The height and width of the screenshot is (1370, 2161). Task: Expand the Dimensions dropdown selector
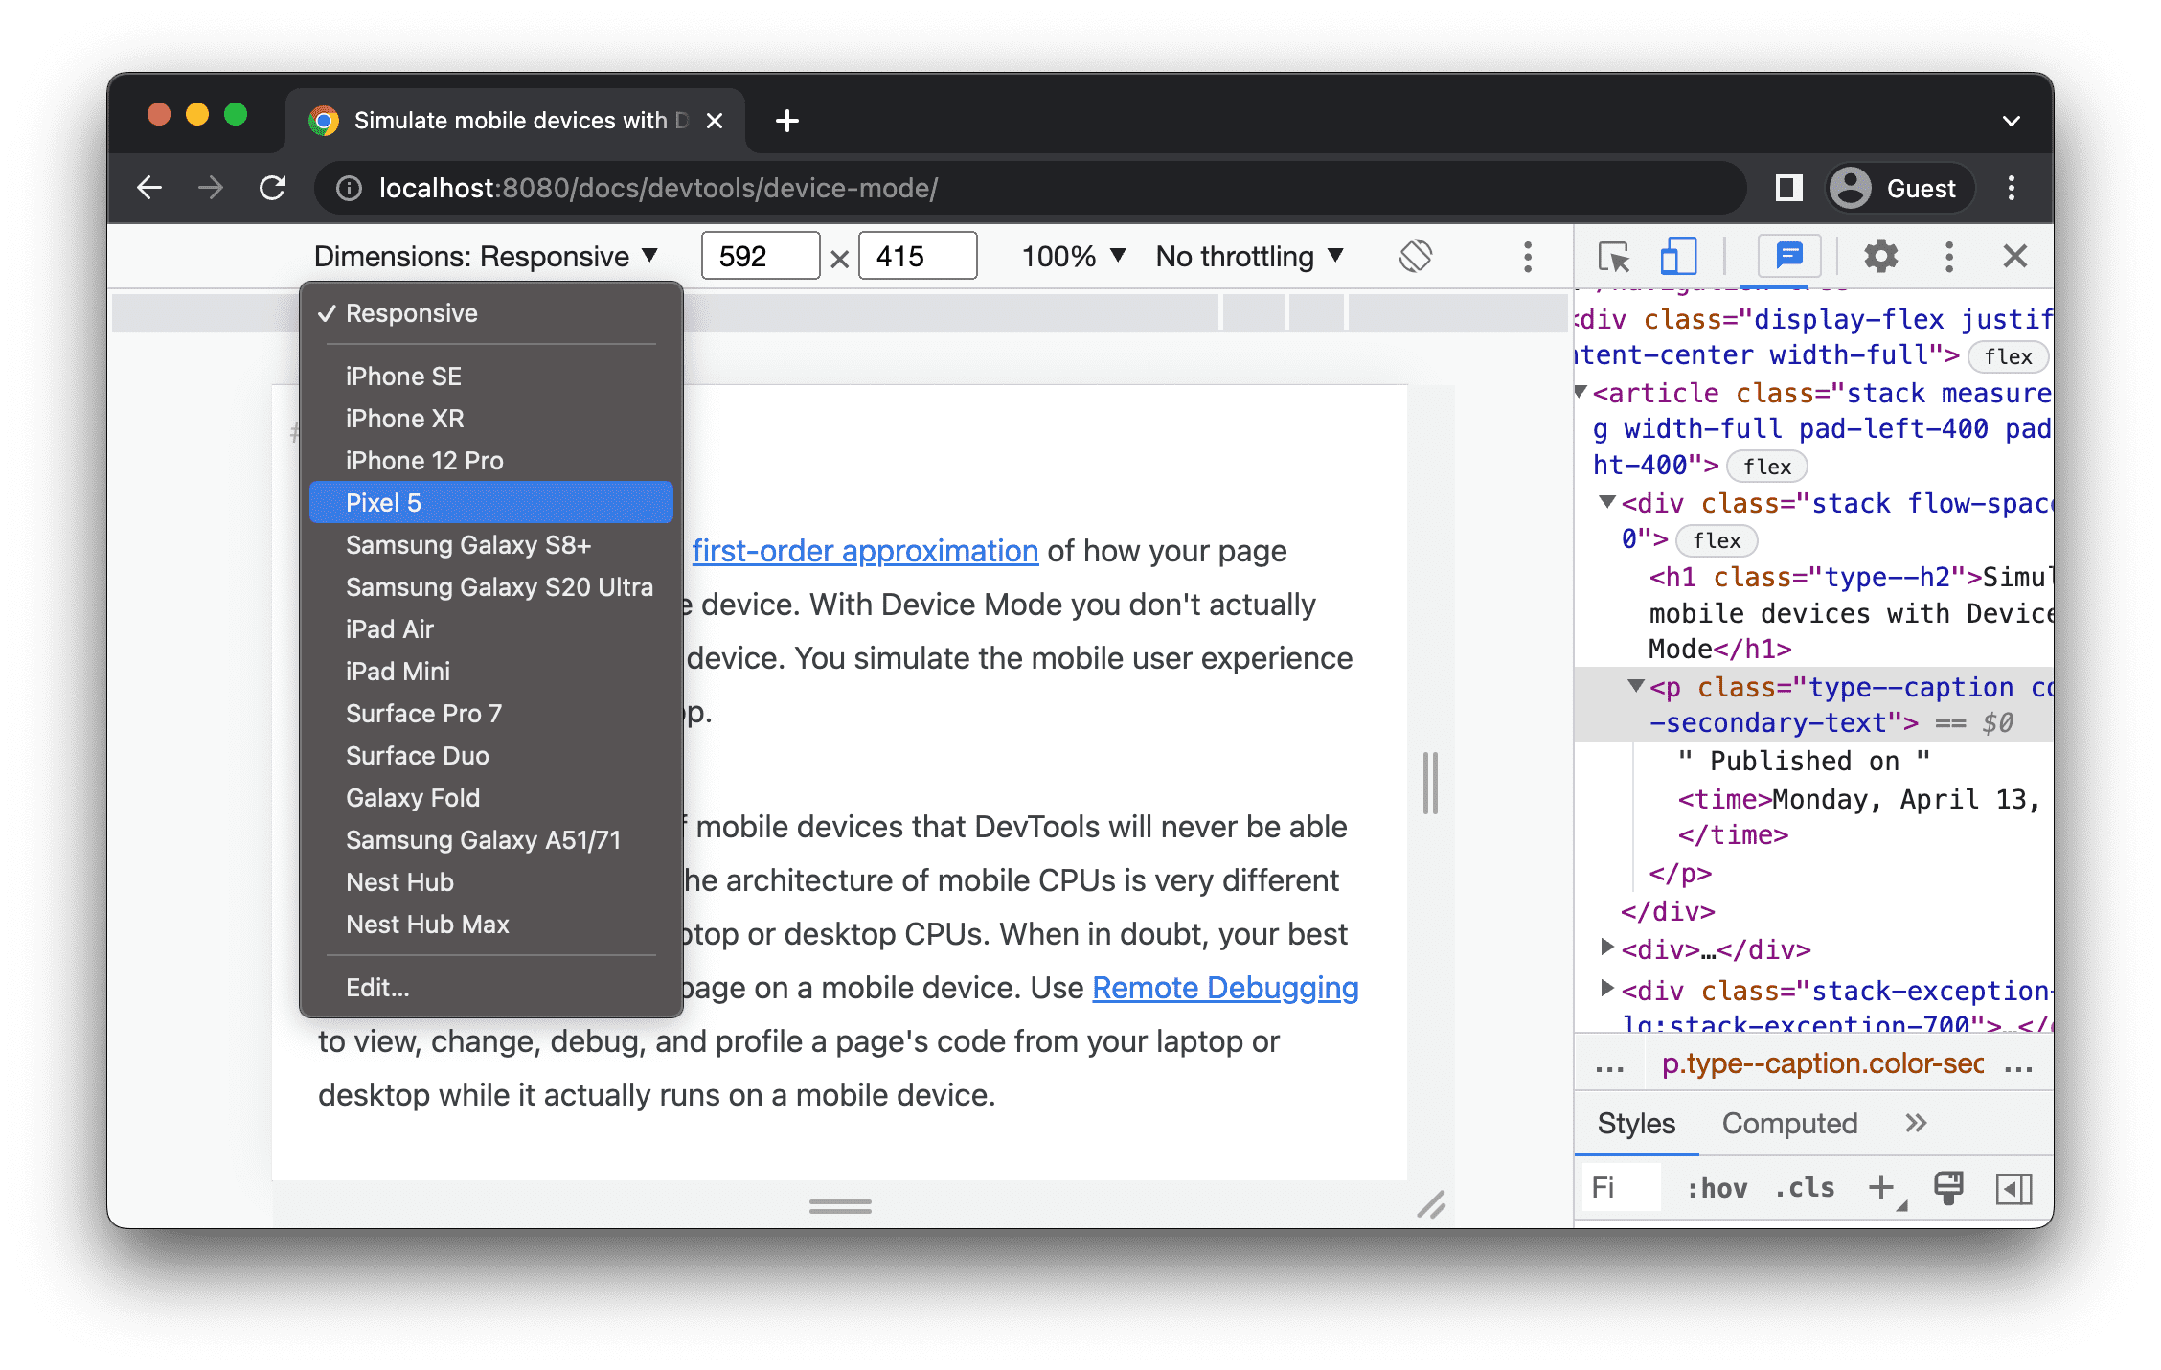pos(484,257)
